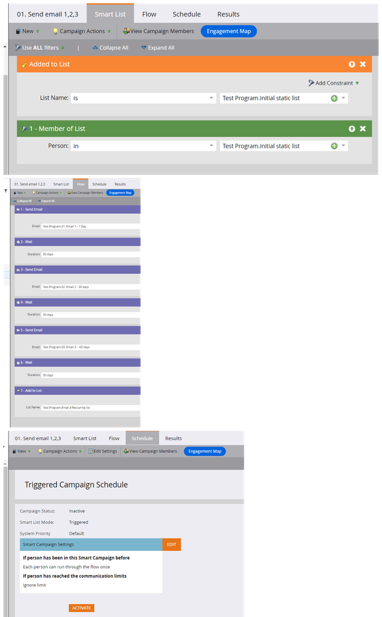382x617 pixels.
Task: Click the green plus in List Name row
Action: point(334,98)
